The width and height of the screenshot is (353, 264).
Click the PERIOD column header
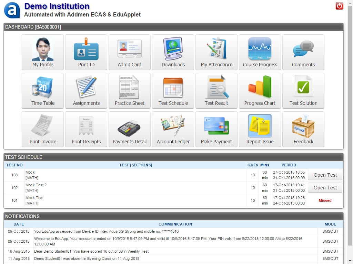[289, 165]
